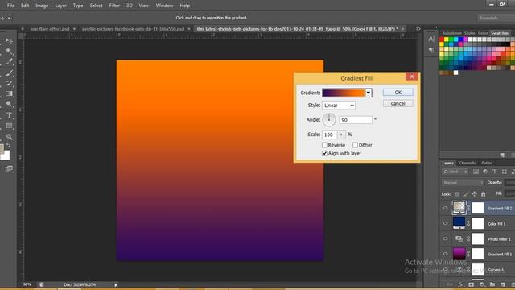The image size is (515, 290).
Task: Filter layers by type layers icon
Action: (495, 172)
